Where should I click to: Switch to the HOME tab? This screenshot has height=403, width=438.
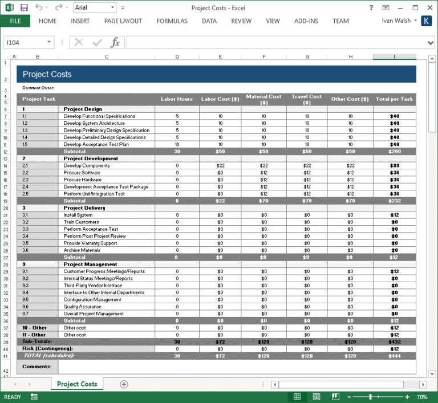pos(47,21)
